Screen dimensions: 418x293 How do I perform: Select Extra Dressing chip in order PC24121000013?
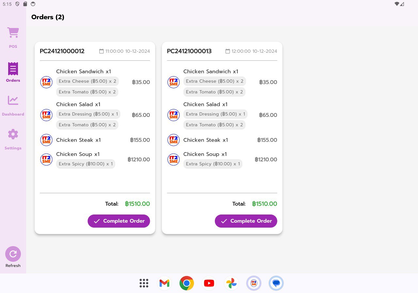[x=216, y=114]
